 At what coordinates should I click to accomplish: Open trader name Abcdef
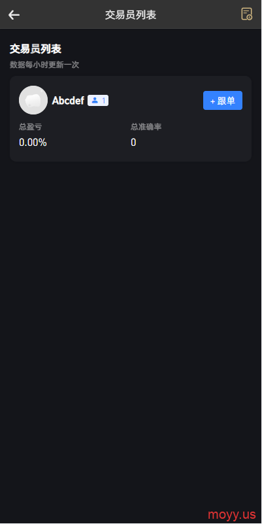68,101
